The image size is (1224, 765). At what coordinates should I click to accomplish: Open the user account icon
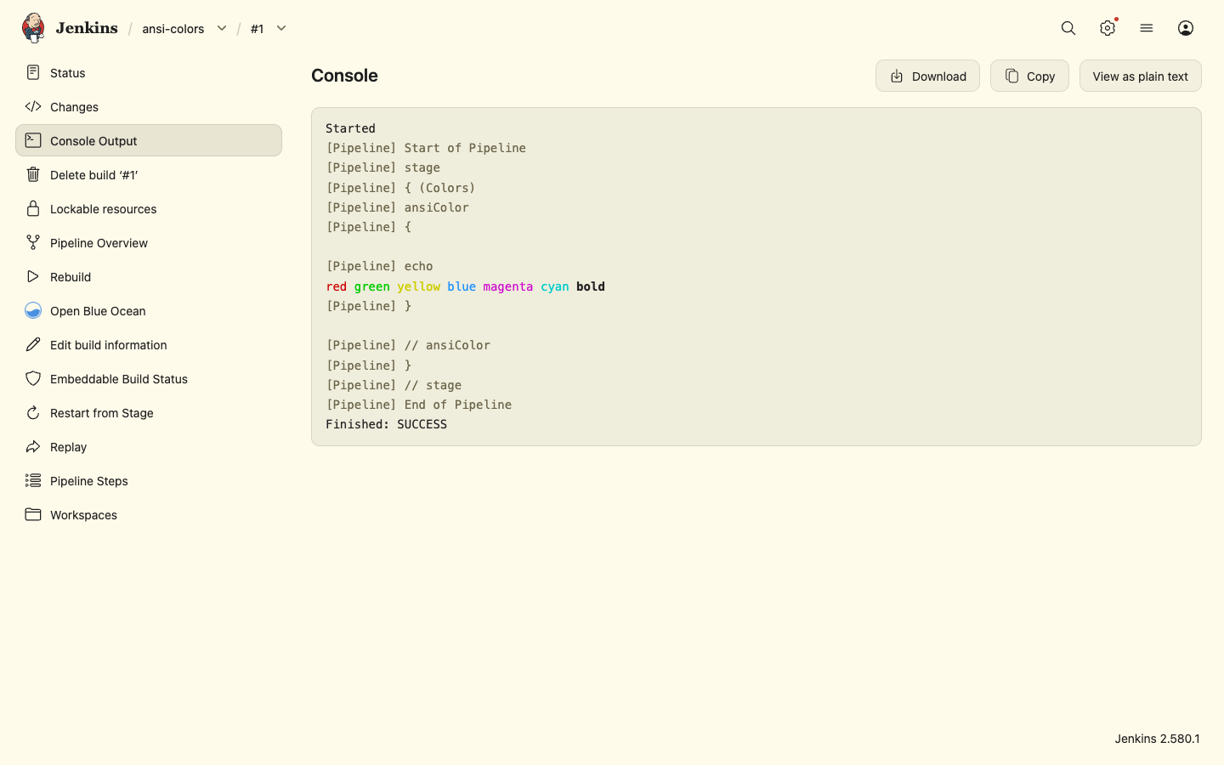1186,28
